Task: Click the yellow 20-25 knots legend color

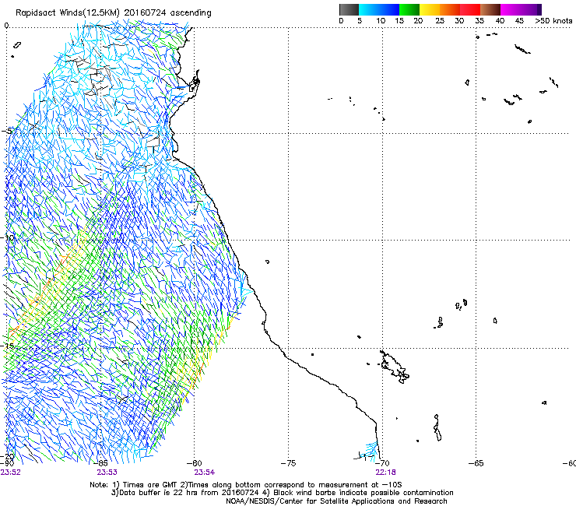Action: (430, 9)
